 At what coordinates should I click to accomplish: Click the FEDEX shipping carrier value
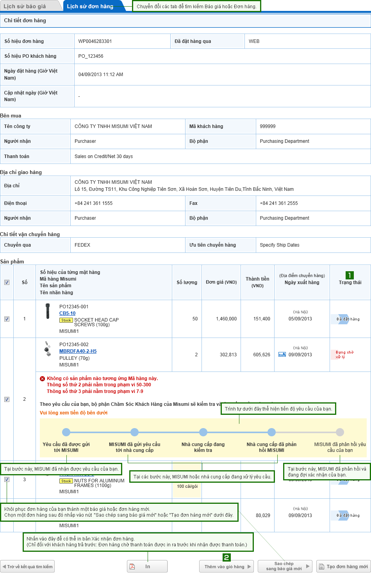[x=82, y=245]
